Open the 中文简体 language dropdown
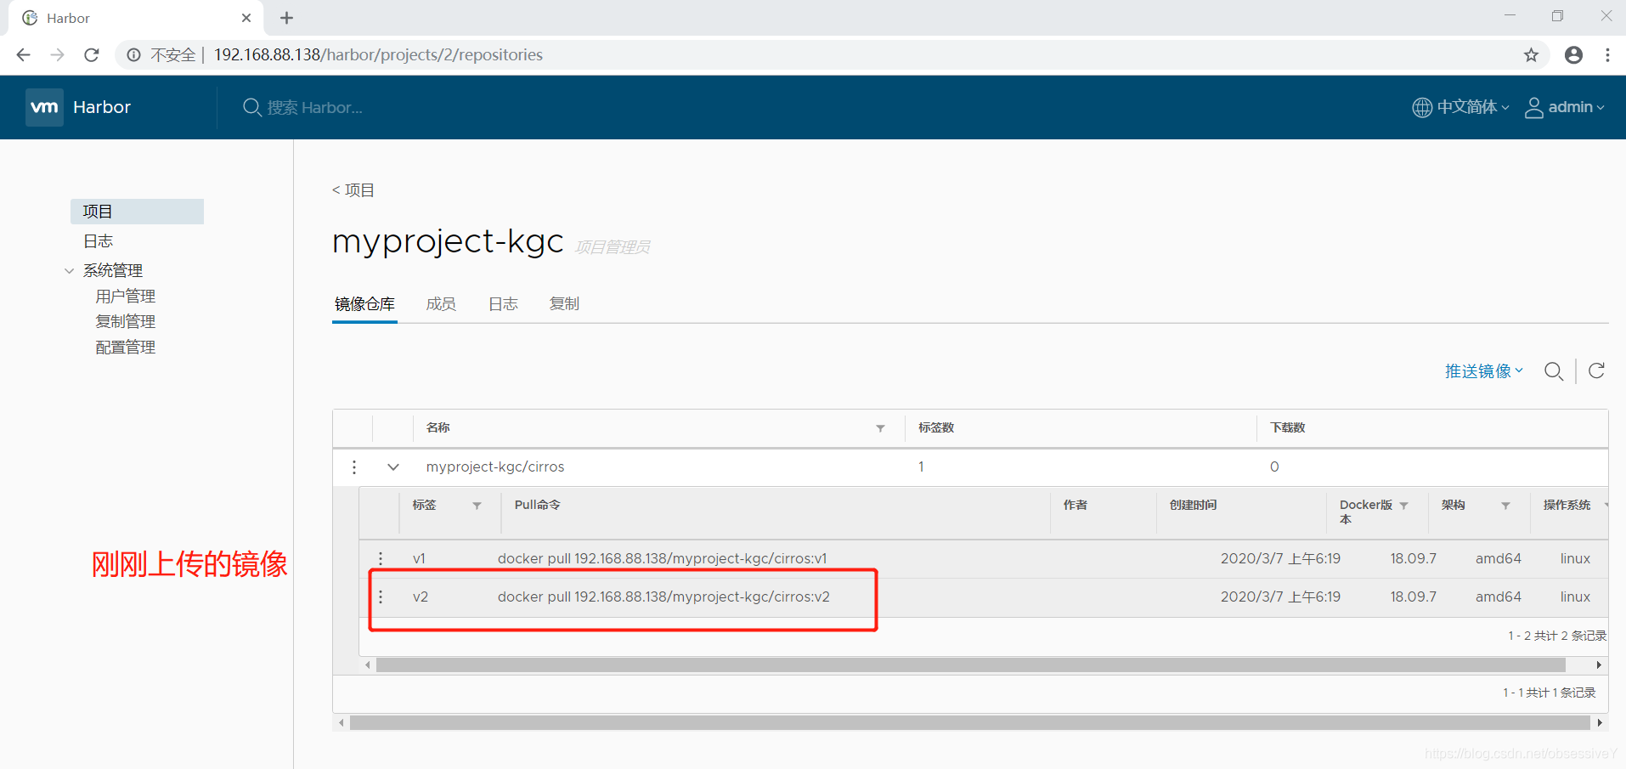This screenshot has width=1626, height=769. (1472, 107)
